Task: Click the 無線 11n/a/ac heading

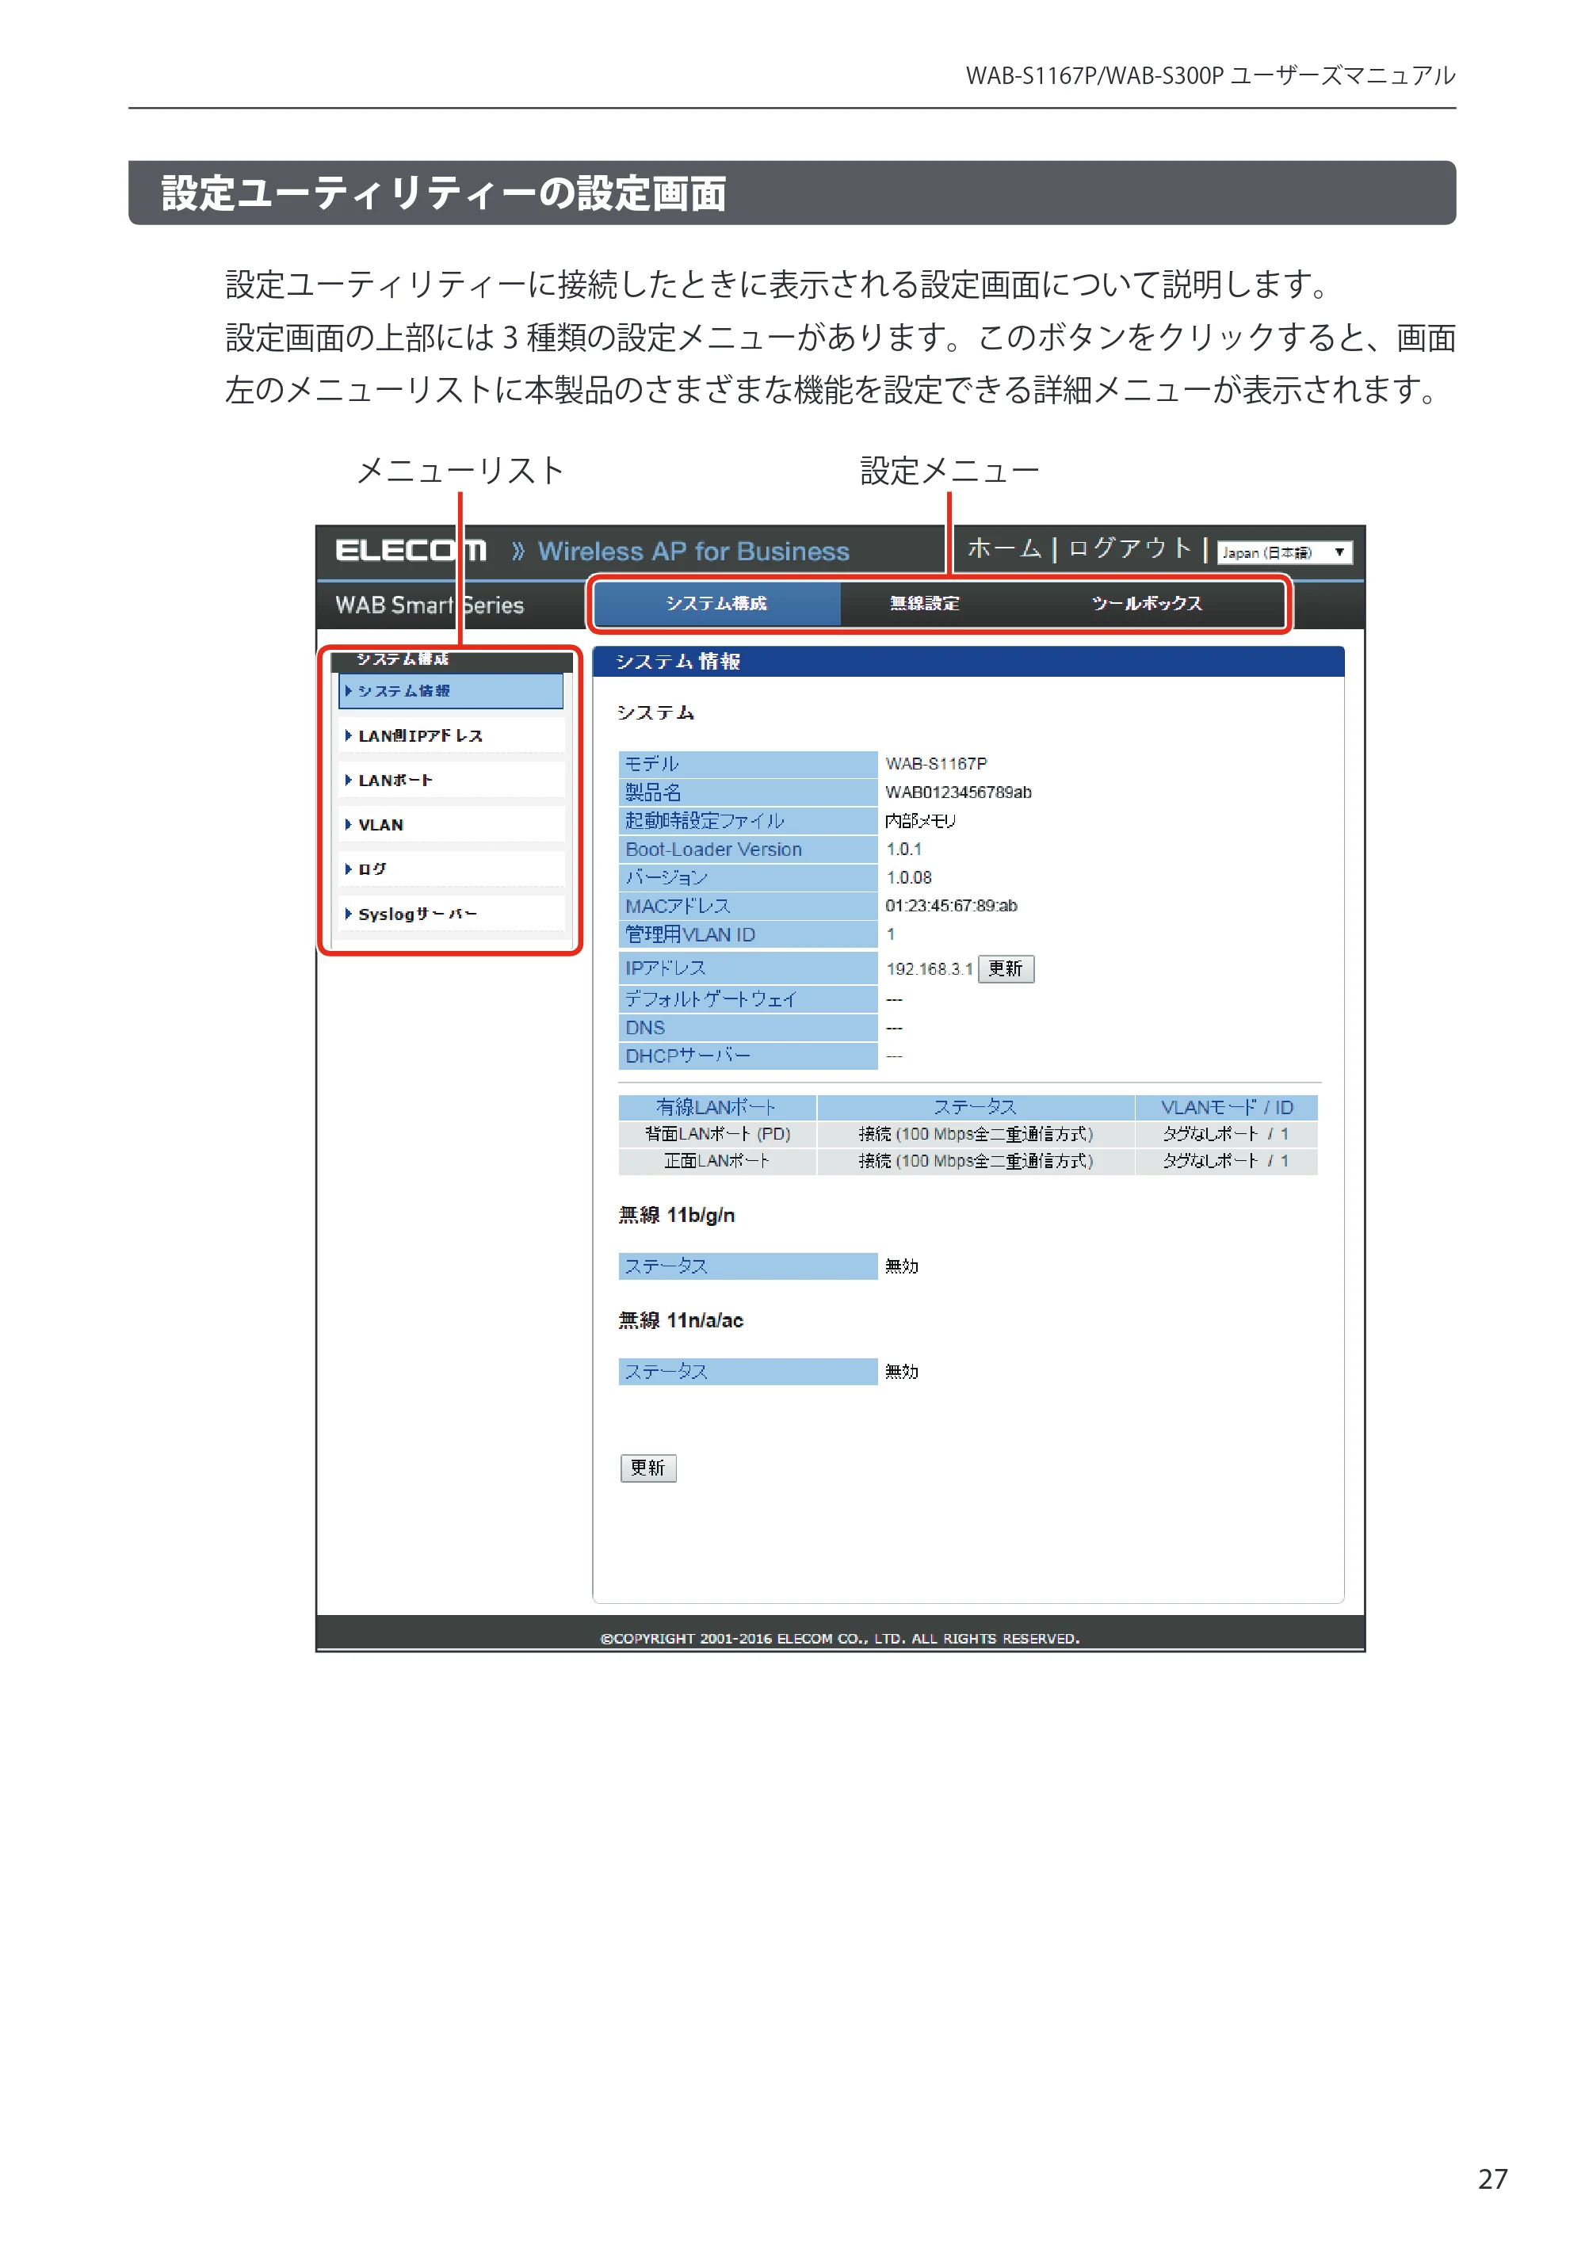Action: [680, 1320]
